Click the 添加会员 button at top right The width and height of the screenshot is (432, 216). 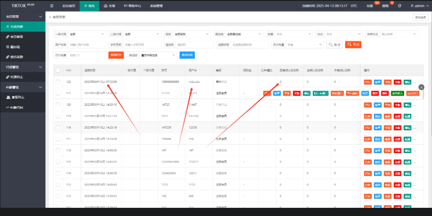pyautogui.click(x=421, y=17)
